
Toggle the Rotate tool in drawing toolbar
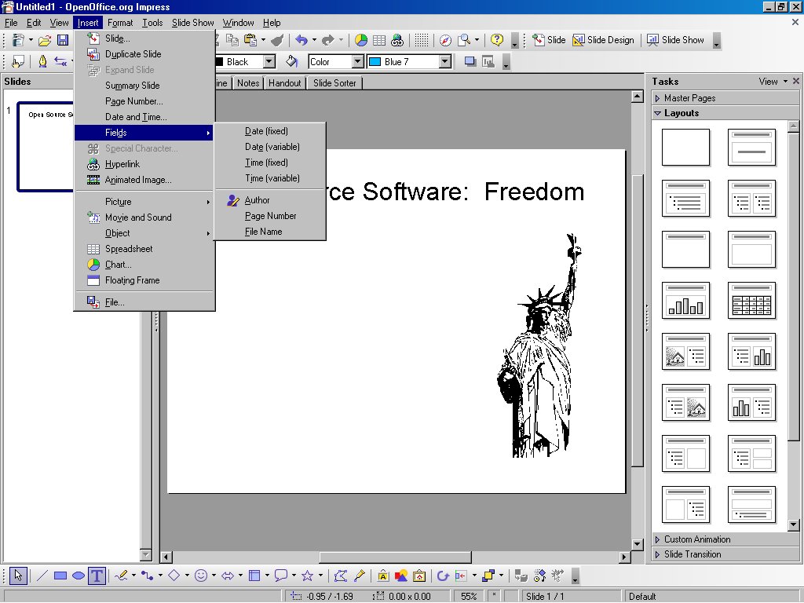[x=442, y=576]
